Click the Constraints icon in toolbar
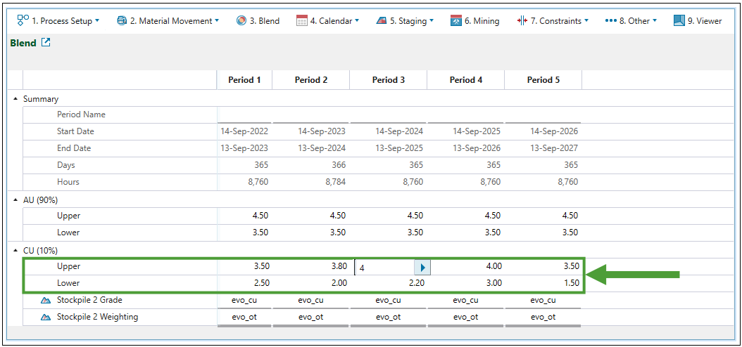Image resolution: width=742 pixels, height=347 pixels. point(522,21)
